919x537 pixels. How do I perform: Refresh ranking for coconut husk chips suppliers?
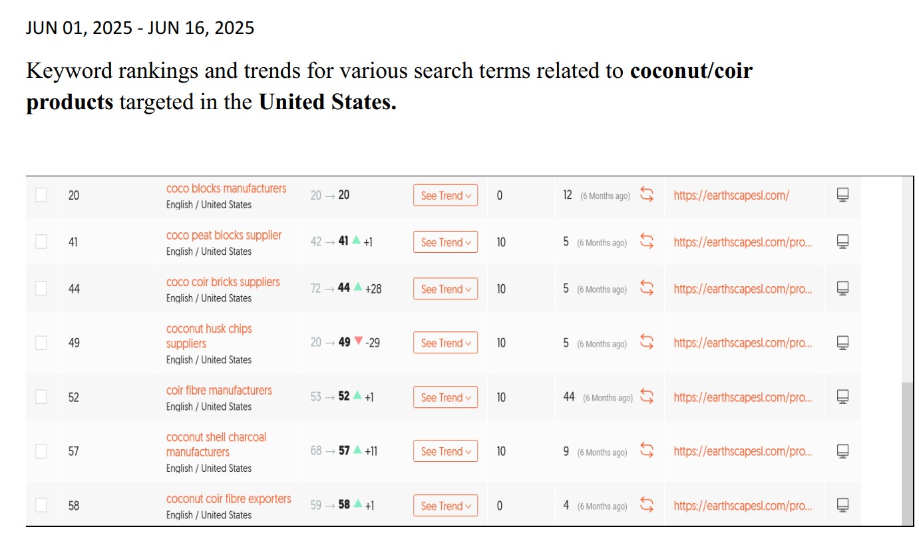pyautogui.click(x=647, y=343)
